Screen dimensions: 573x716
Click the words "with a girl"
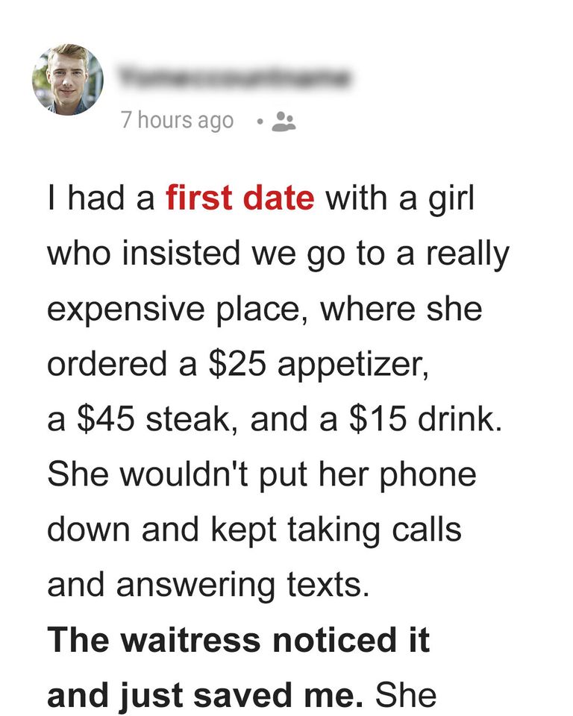click(400, 201)
